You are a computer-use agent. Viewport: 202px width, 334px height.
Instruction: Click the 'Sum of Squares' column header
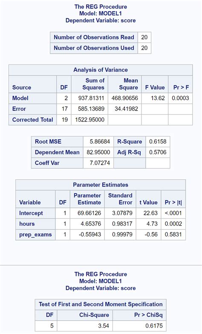(x=93, y=84)
